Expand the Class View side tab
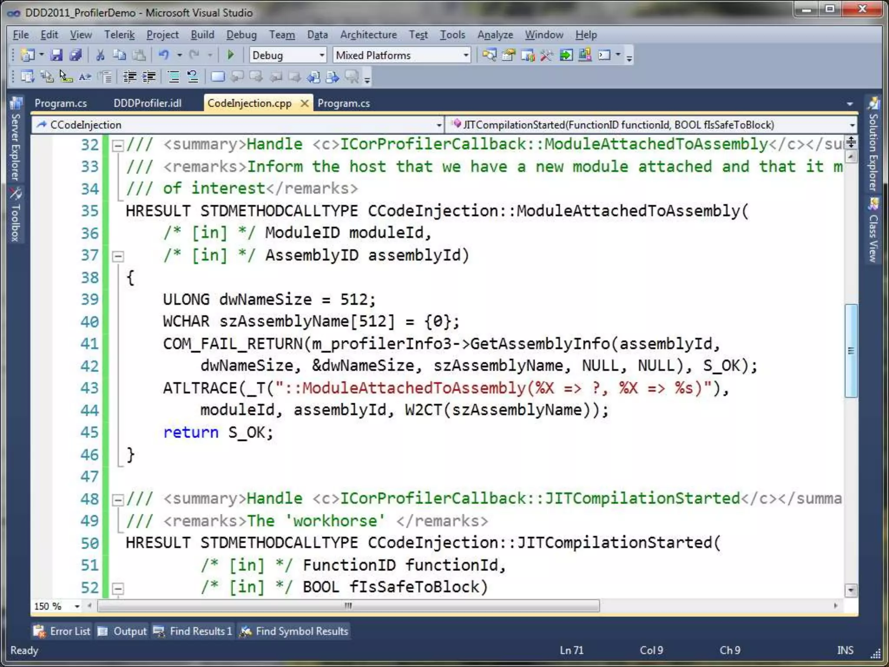 [873, 230]
